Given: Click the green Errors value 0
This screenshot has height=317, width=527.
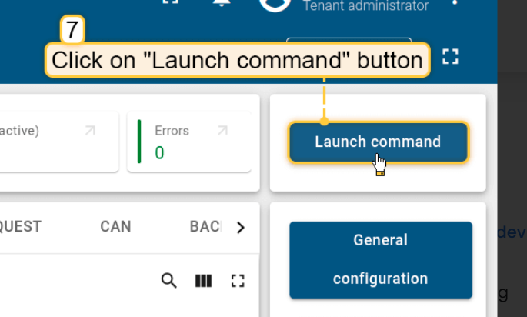Looking at the screenshot, I should 160,153.
